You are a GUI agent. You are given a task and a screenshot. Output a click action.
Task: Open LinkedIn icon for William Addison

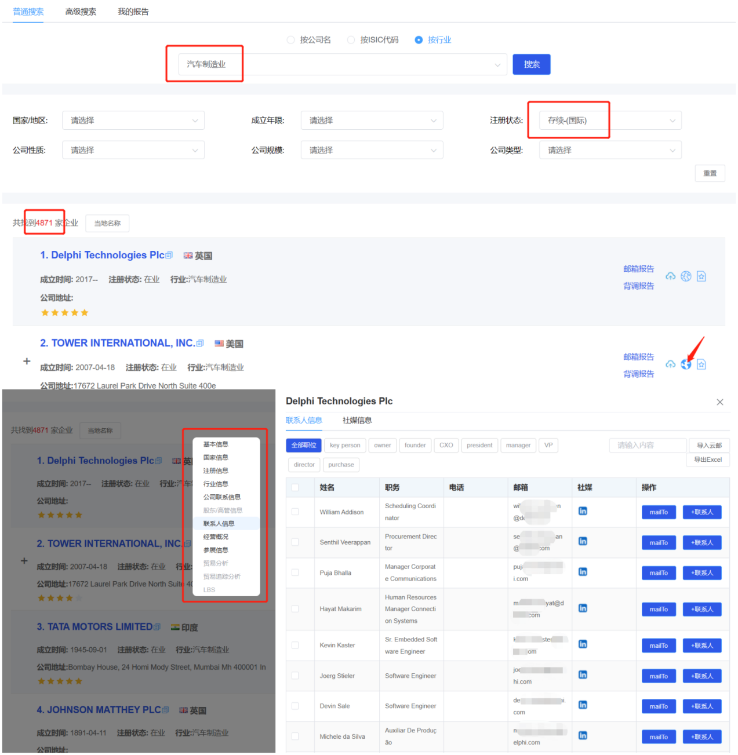583,511
